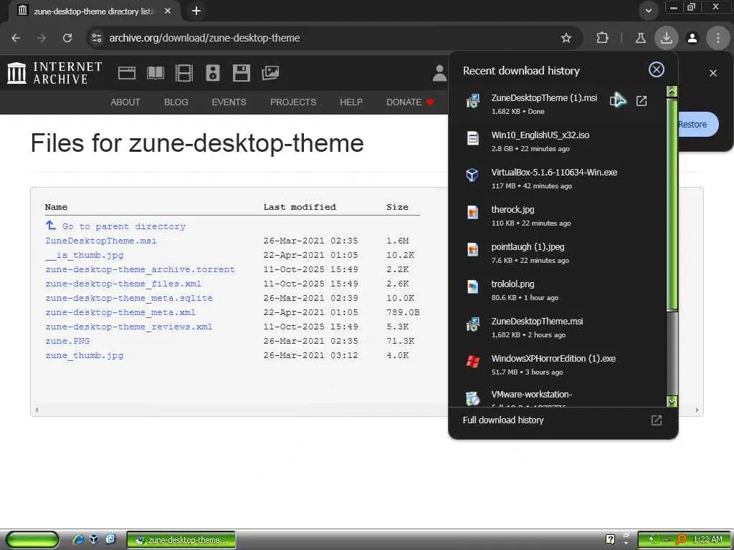Open zune-desktop-theme_files.xml link
The width and height of the screenshot is (734, 550).
123,284
